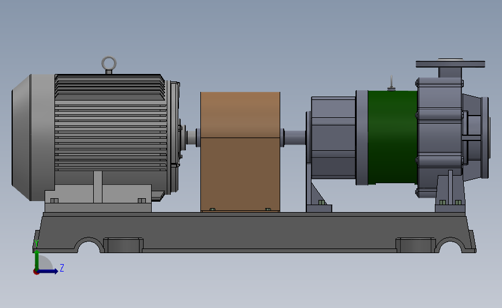Select the shaft between guard and pump bearing housing
Screen dimensions: 502x308
click(x=295, y=138)
